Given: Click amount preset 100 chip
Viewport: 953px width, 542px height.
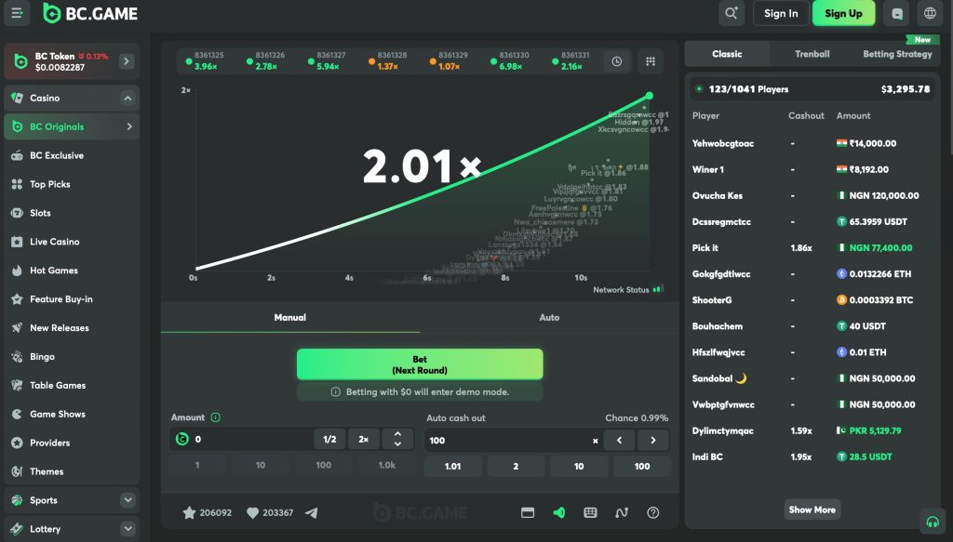Looking at the screenshot, I should (323, 465).
